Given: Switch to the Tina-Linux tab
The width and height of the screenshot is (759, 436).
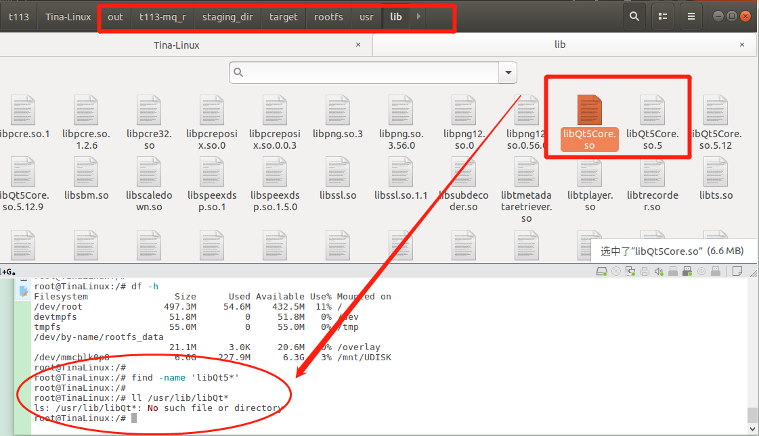Looking at the screenshot, I should [x=176, y=45].
